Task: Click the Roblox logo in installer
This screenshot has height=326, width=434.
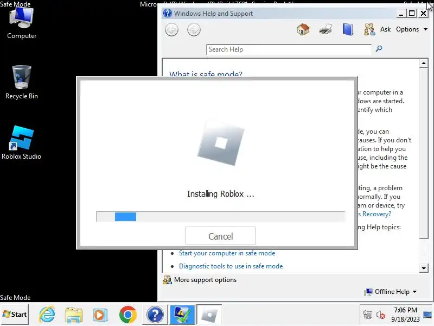Action: coord(221,143)
